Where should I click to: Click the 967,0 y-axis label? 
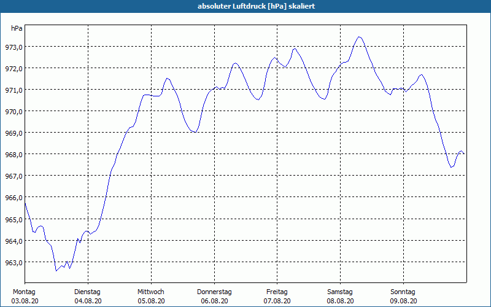point(14,176)
